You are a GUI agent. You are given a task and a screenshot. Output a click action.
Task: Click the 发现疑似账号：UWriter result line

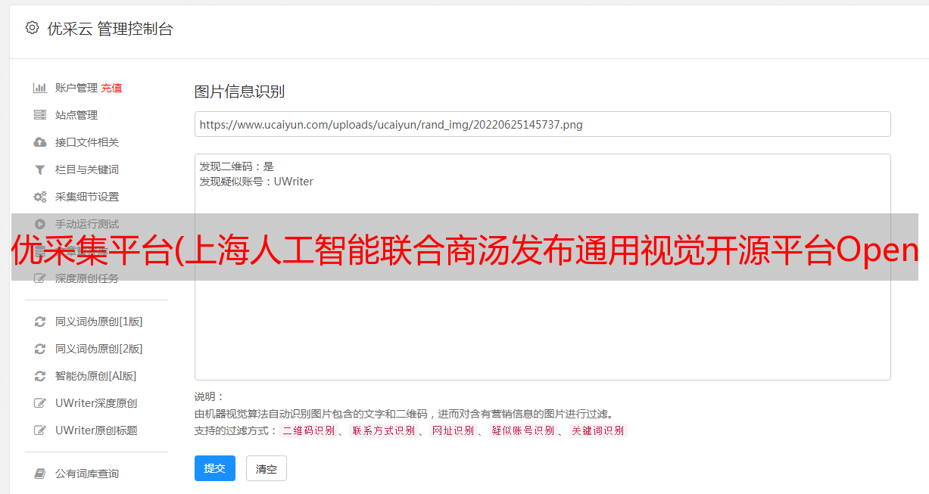pyautogui.click(x=257, y=182)
